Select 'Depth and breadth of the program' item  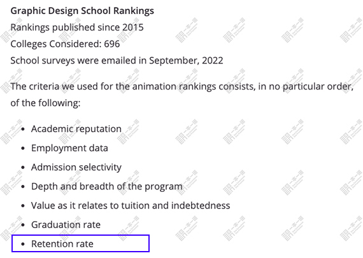[107, 186]
